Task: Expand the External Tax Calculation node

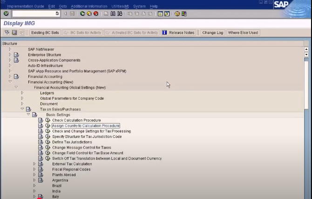Action: [34, 164]
